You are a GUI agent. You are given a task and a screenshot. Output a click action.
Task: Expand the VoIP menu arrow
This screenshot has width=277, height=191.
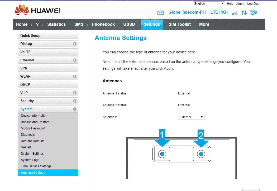click(x=75, y=93)
